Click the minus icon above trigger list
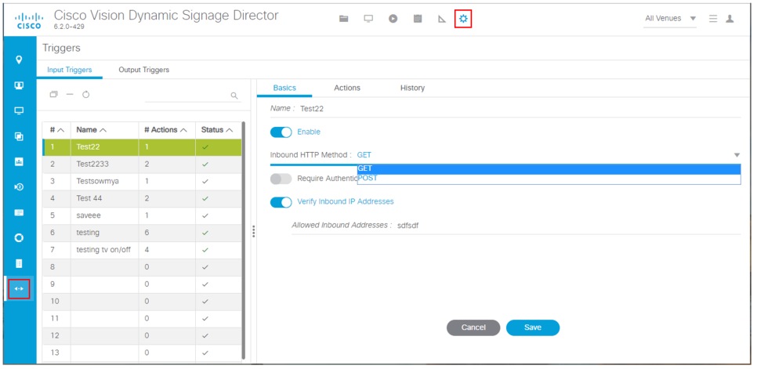757x369 pixels. [x=70, y=95]
